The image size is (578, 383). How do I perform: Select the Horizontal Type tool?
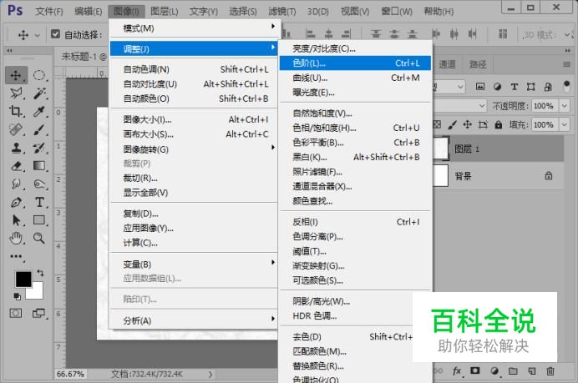click(39, 202)
